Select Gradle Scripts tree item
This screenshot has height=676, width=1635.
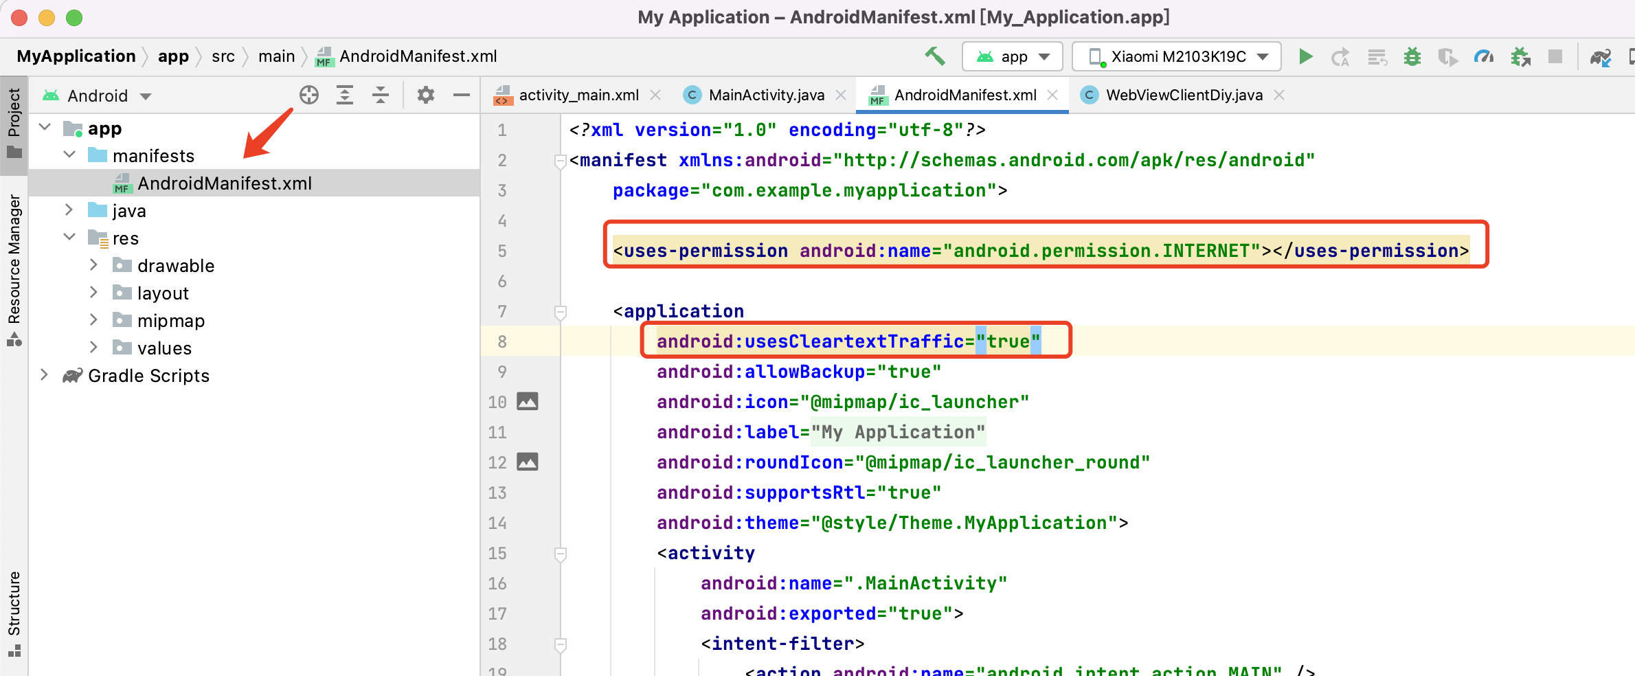(x=148, y=375)
